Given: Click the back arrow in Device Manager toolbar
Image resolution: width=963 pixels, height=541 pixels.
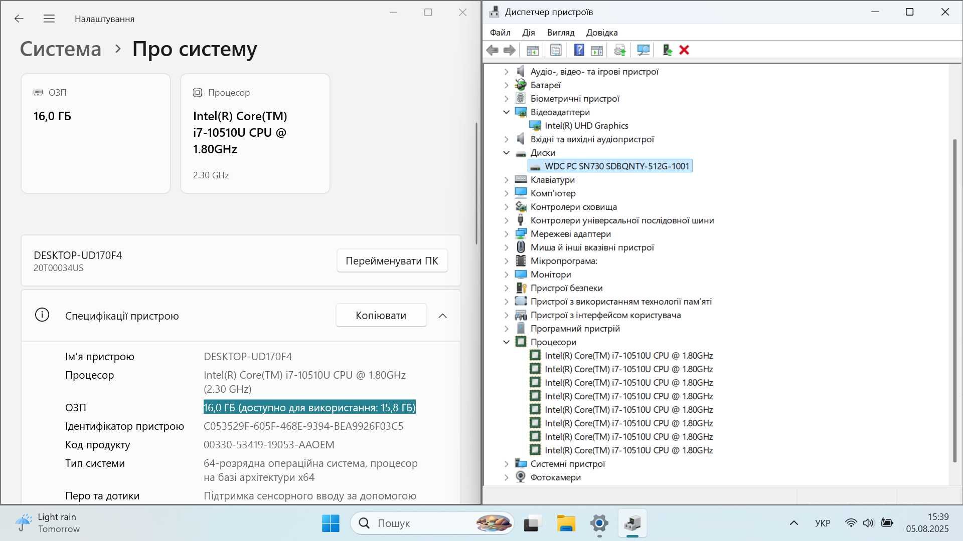Looking at the screenshot, I should (x=493, y=50).
